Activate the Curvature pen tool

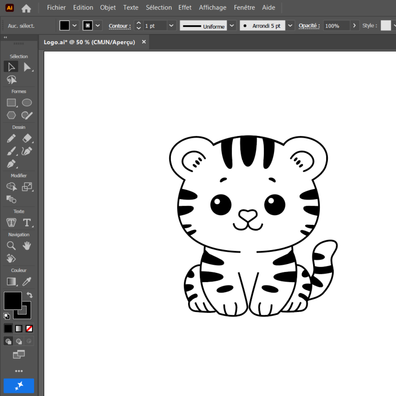[x=27, y=151]
